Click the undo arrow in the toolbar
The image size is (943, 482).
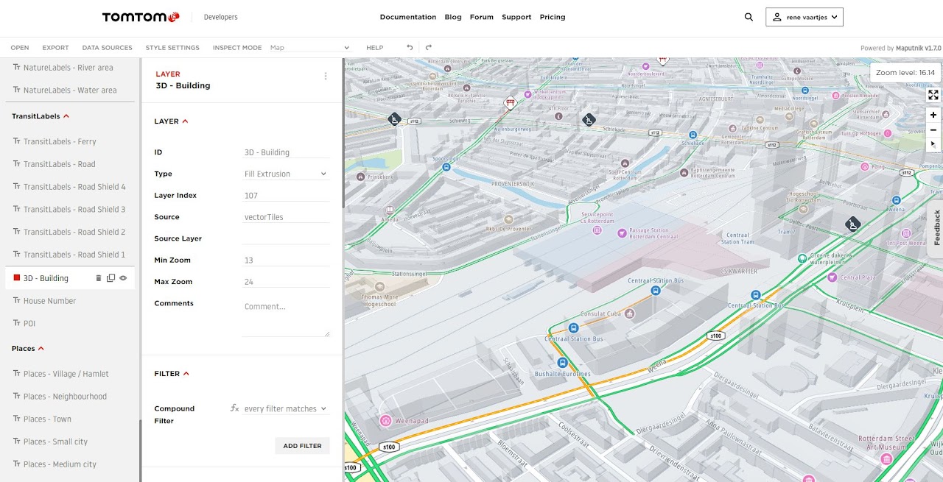click(x=410, y=47)
